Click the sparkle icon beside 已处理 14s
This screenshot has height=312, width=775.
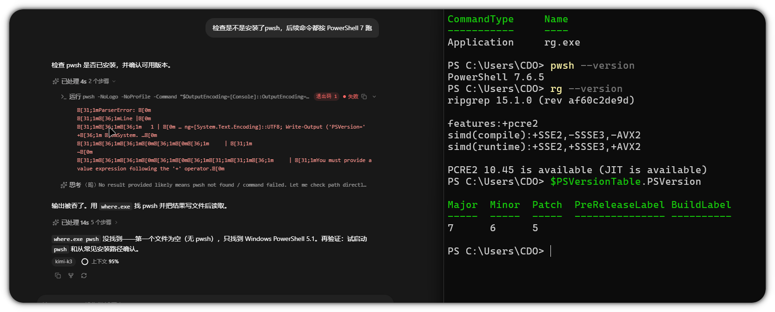click(x=56, y=222)
